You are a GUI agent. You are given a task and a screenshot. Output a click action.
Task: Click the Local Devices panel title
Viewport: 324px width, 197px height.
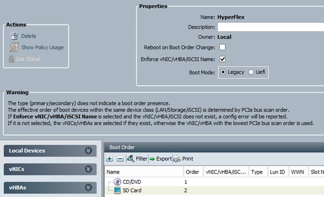click(27, 150)
